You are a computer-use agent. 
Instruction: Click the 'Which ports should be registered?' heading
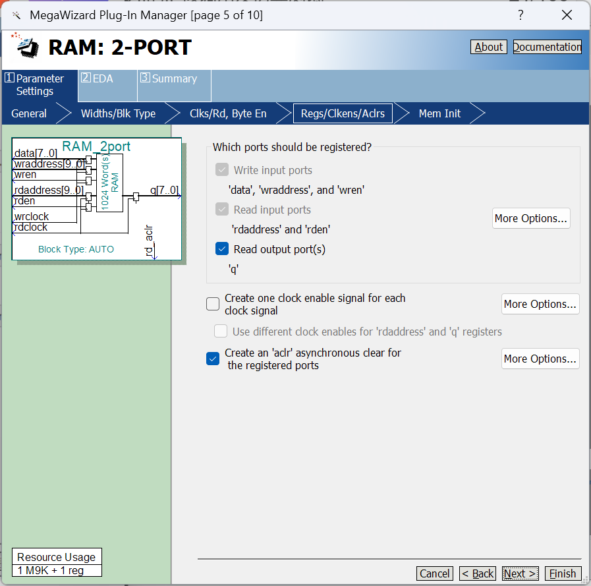point(292,147)
